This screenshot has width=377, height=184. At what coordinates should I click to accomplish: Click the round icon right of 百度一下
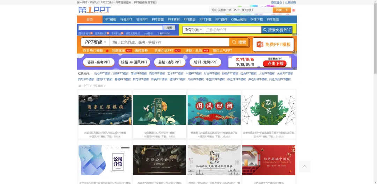pyautogui.click(x=294, y=10)
